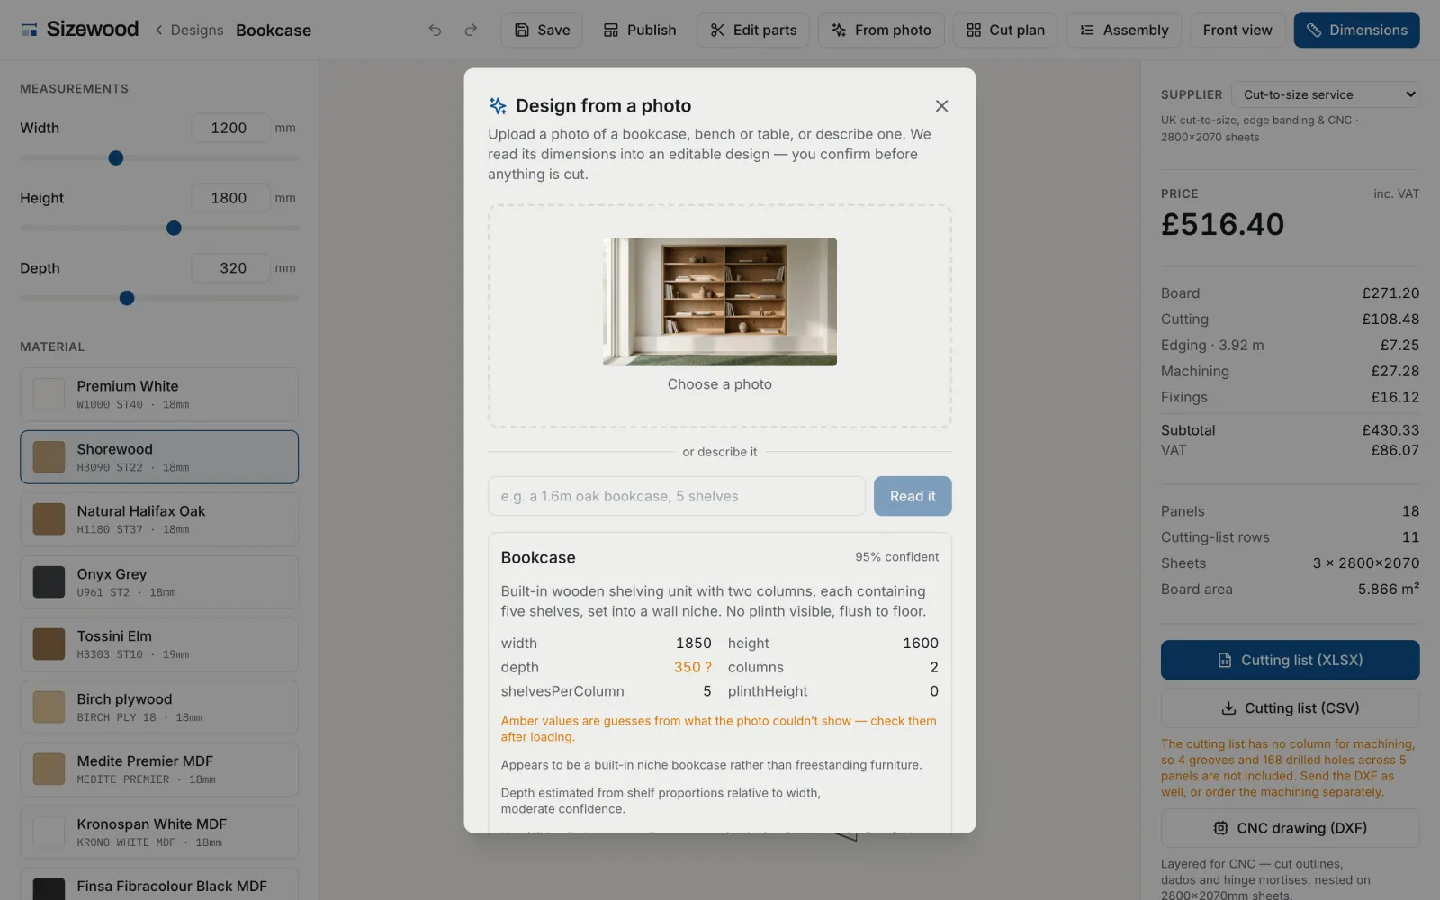Publish the design
The image size is (1440, 900).
[640, 30]
